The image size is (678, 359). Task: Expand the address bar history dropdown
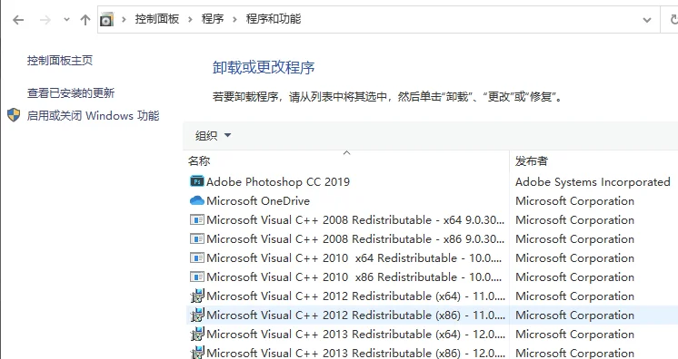point(647,20)
